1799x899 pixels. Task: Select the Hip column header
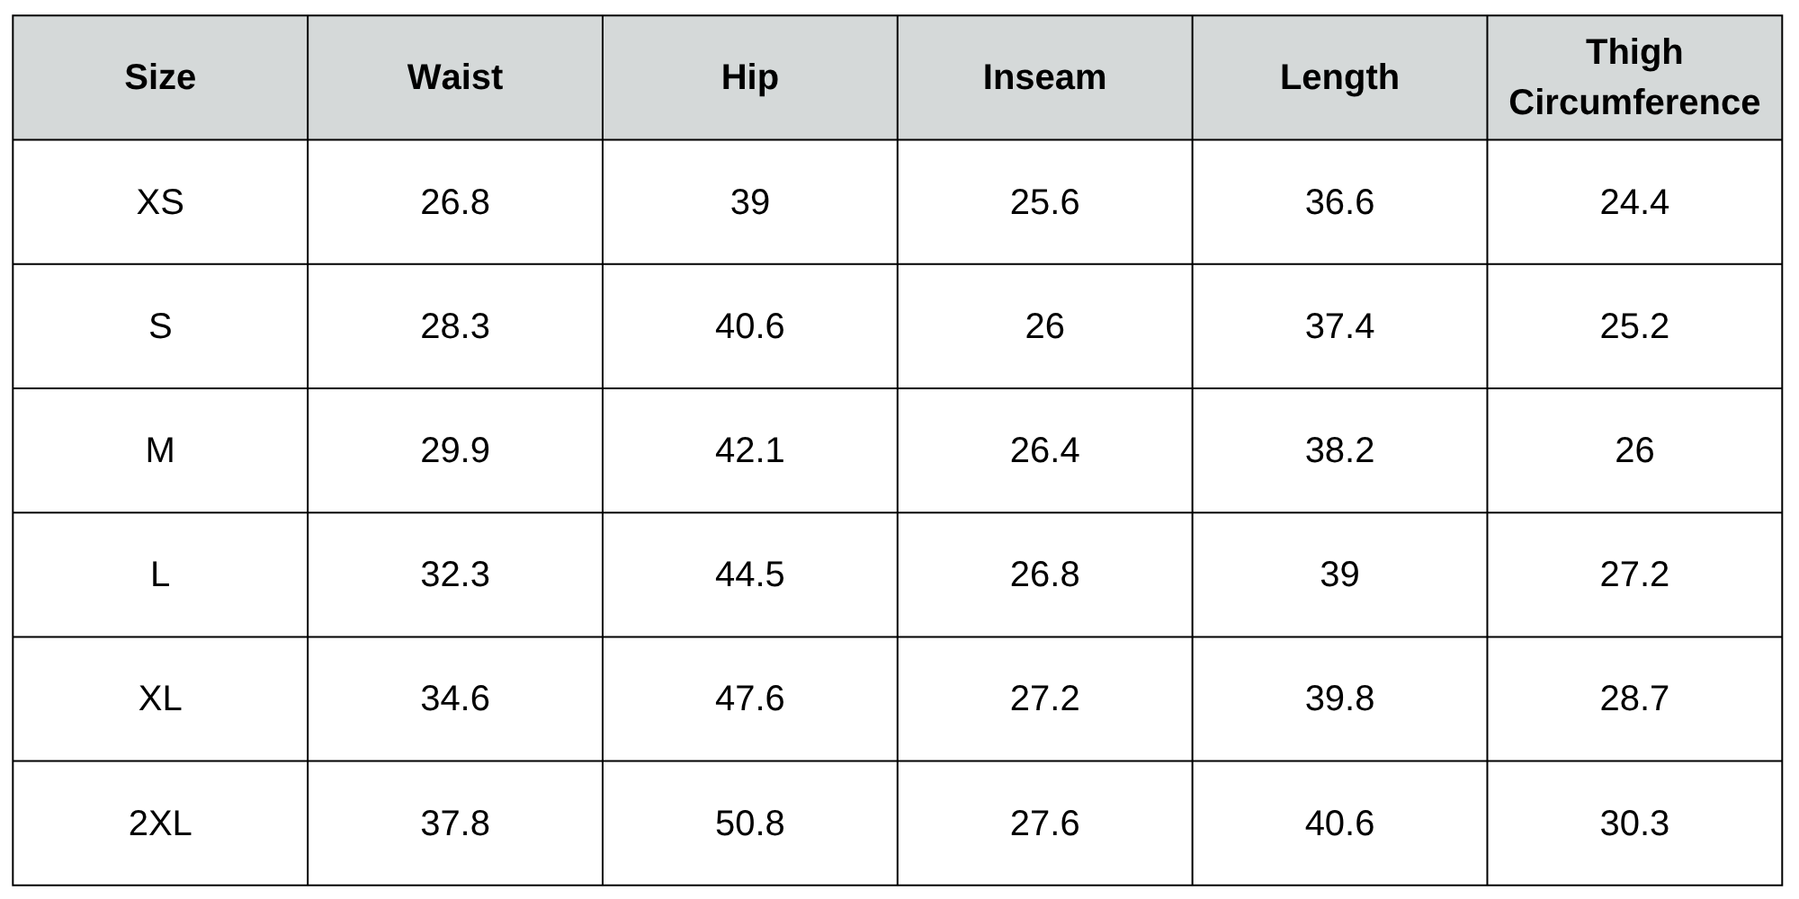tap(749, 77)
